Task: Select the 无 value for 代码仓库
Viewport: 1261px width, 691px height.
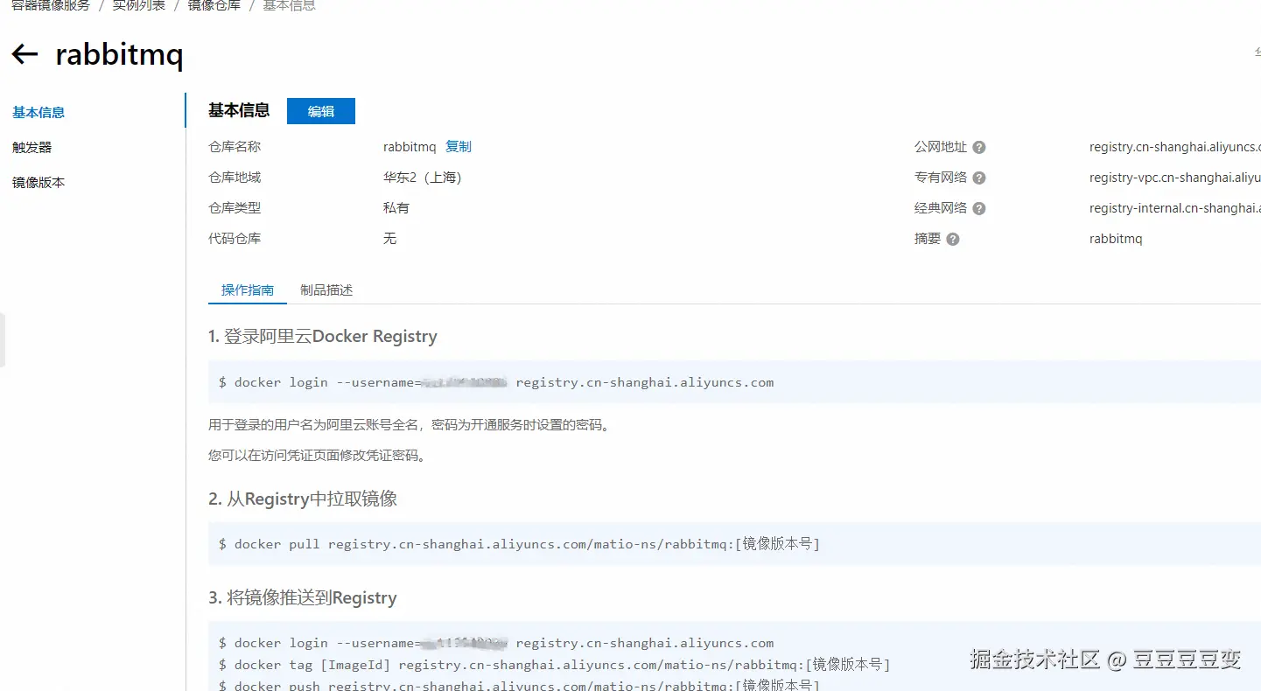Action: (390, 239)
